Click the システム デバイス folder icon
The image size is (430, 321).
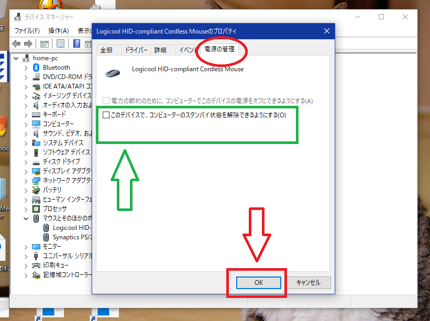36,143
